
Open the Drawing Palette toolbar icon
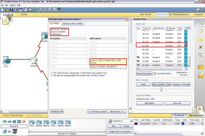55,10
